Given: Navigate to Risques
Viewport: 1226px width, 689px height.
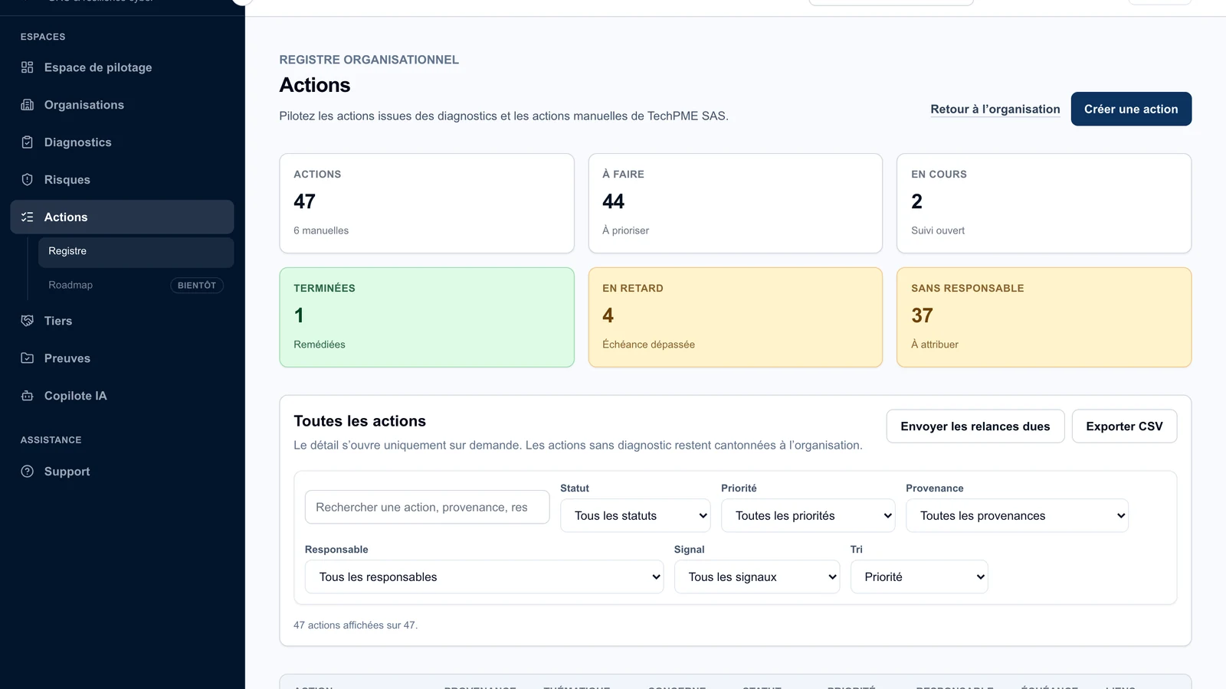Looking at the screenshot, I should (122, 180).
